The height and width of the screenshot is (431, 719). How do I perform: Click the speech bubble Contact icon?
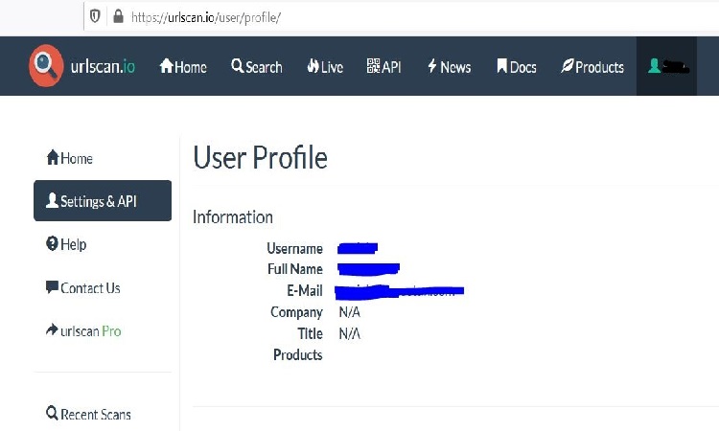[52, 287]
